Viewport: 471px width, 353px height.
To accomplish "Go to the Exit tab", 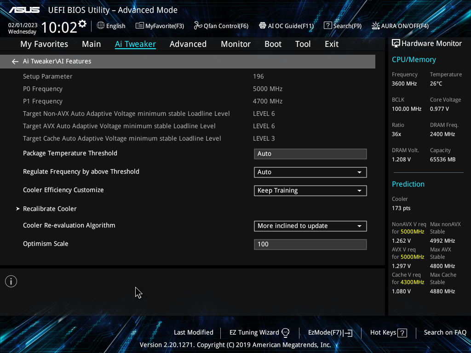I will tap(332, 44).
